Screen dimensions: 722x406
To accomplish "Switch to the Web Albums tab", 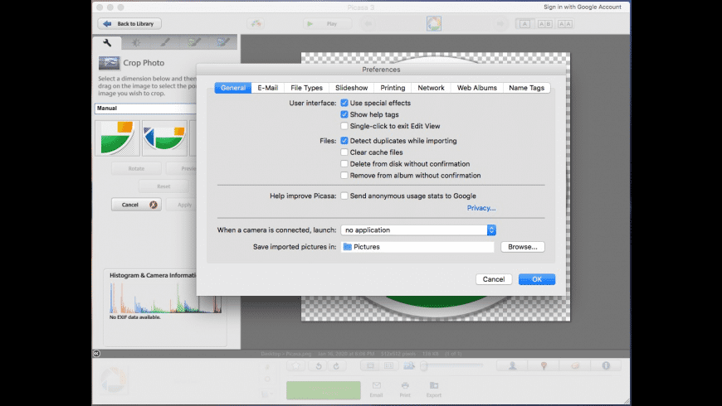I will click(x=477, y=88).
